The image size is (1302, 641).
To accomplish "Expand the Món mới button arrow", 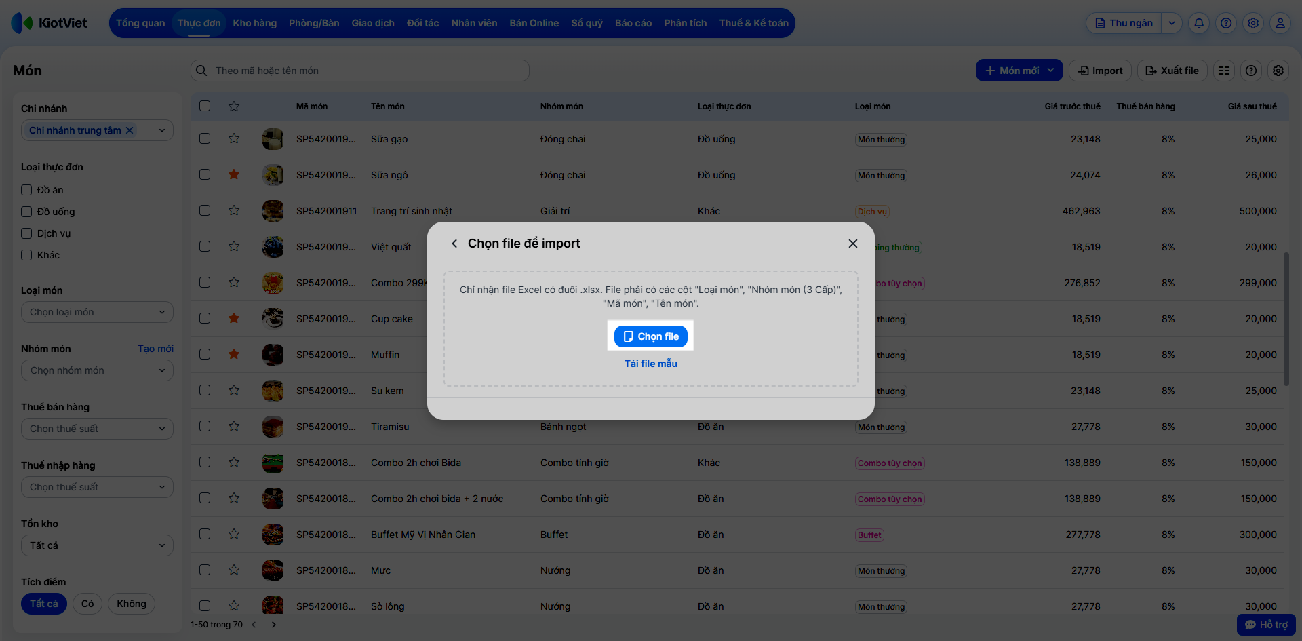I will (x=1051, y=71).
